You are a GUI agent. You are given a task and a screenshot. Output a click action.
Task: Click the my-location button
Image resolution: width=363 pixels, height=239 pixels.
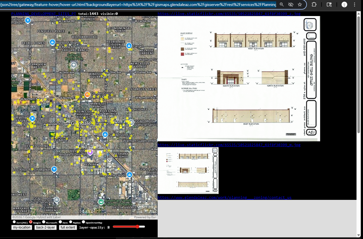[22, 227]
